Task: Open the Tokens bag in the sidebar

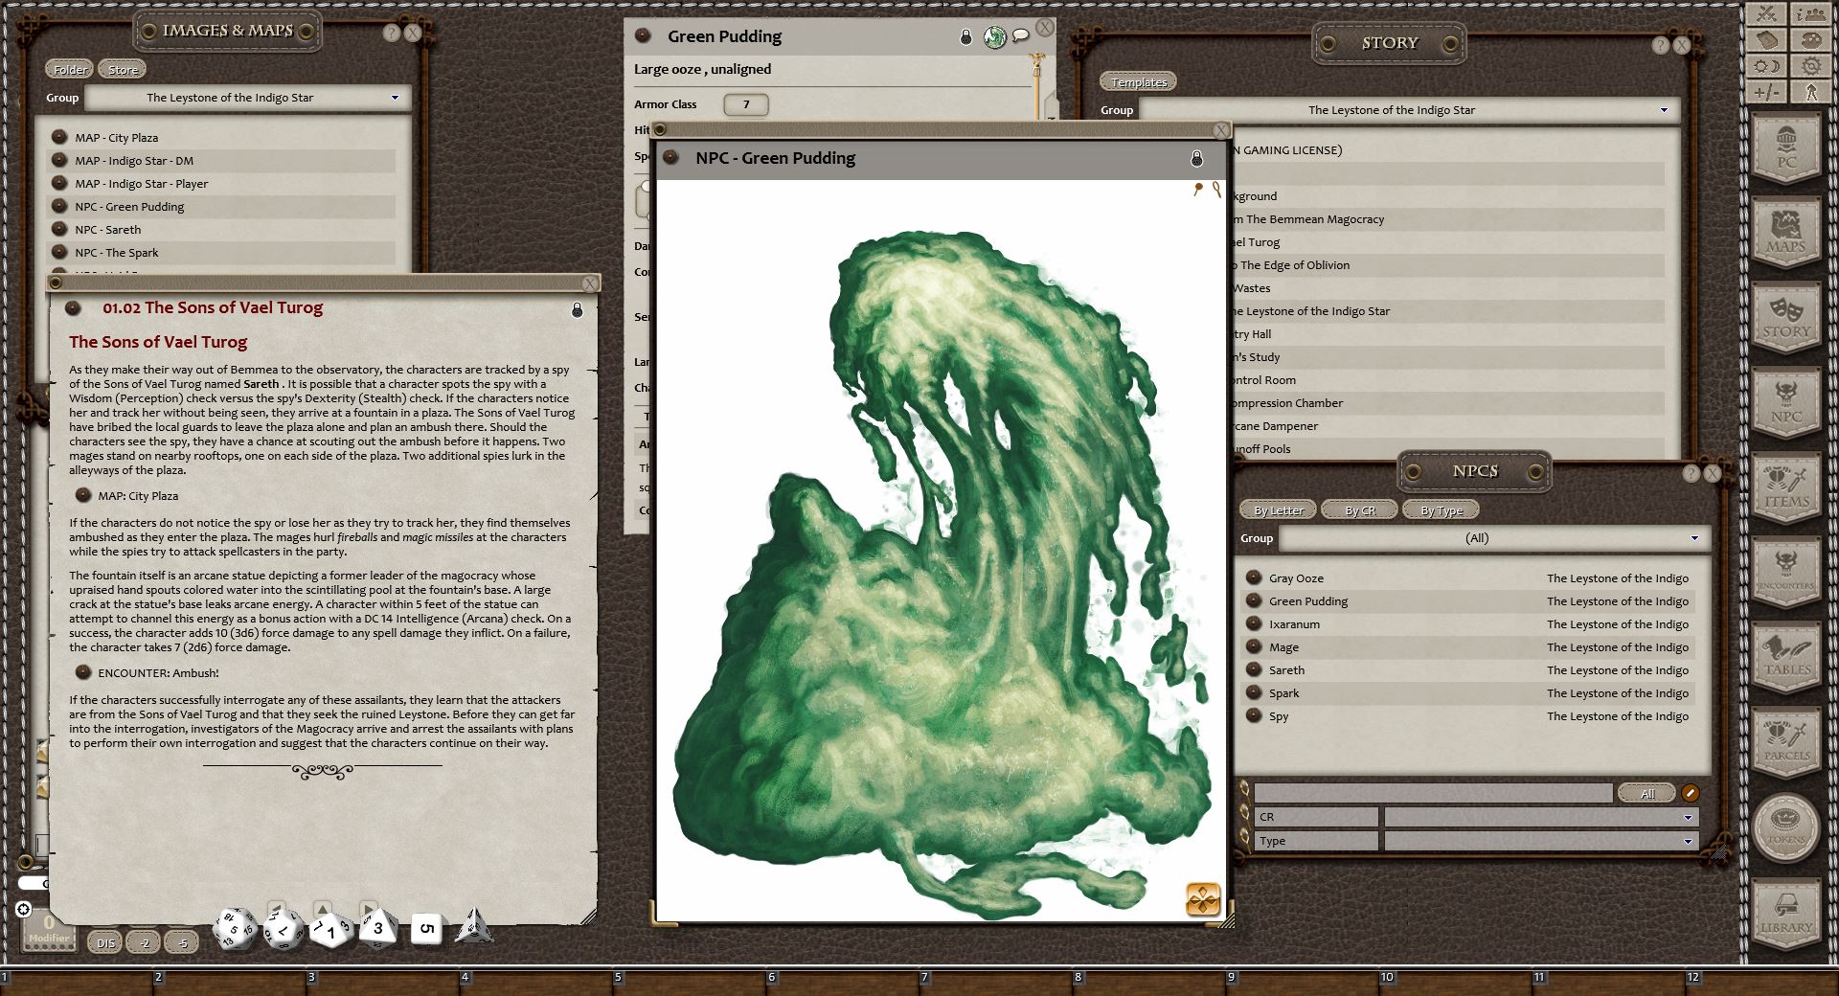Action: [x=1787, y=826]
